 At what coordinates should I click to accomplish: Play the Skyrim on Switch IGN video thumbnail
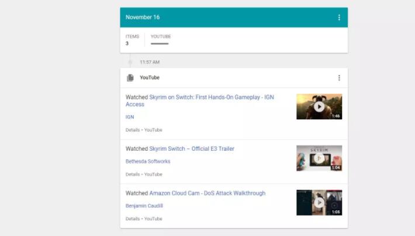[319, 107]
